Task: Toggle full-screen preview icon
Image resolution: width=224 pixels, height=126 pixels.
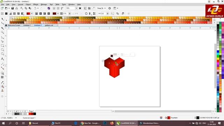Action: (x=80, y=8)
